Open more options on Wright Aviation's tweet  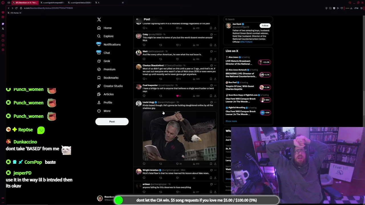click(215, 170)
